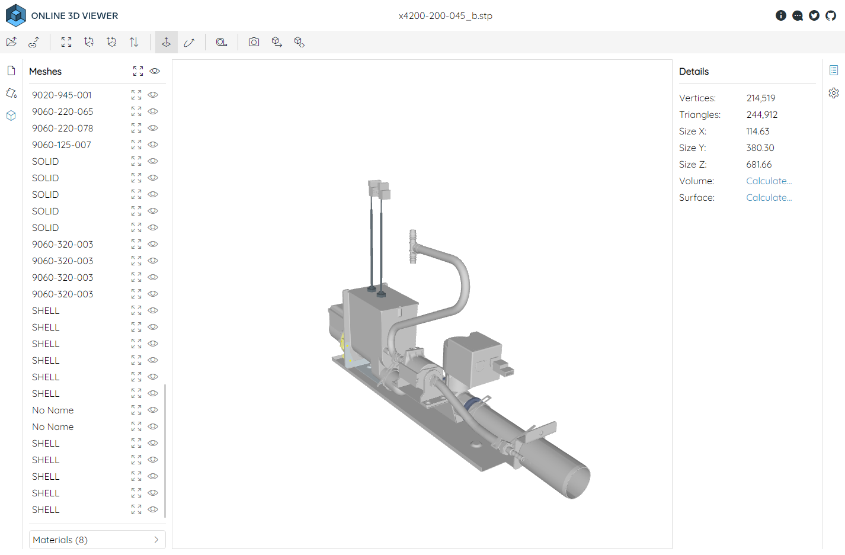Set Z axis as the up vector
This screenshot has width=845, height=555.
coord(111,42)
